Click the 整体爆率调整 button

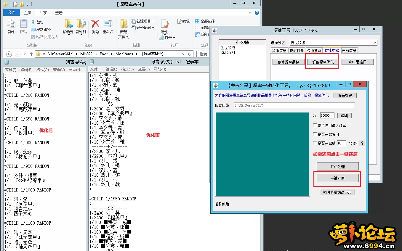tap(289, 62)
